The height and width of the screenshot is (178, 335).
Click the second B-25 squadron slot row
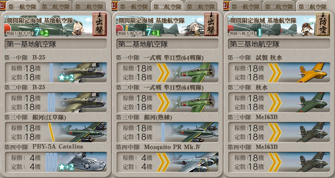(x=56, y=102)
